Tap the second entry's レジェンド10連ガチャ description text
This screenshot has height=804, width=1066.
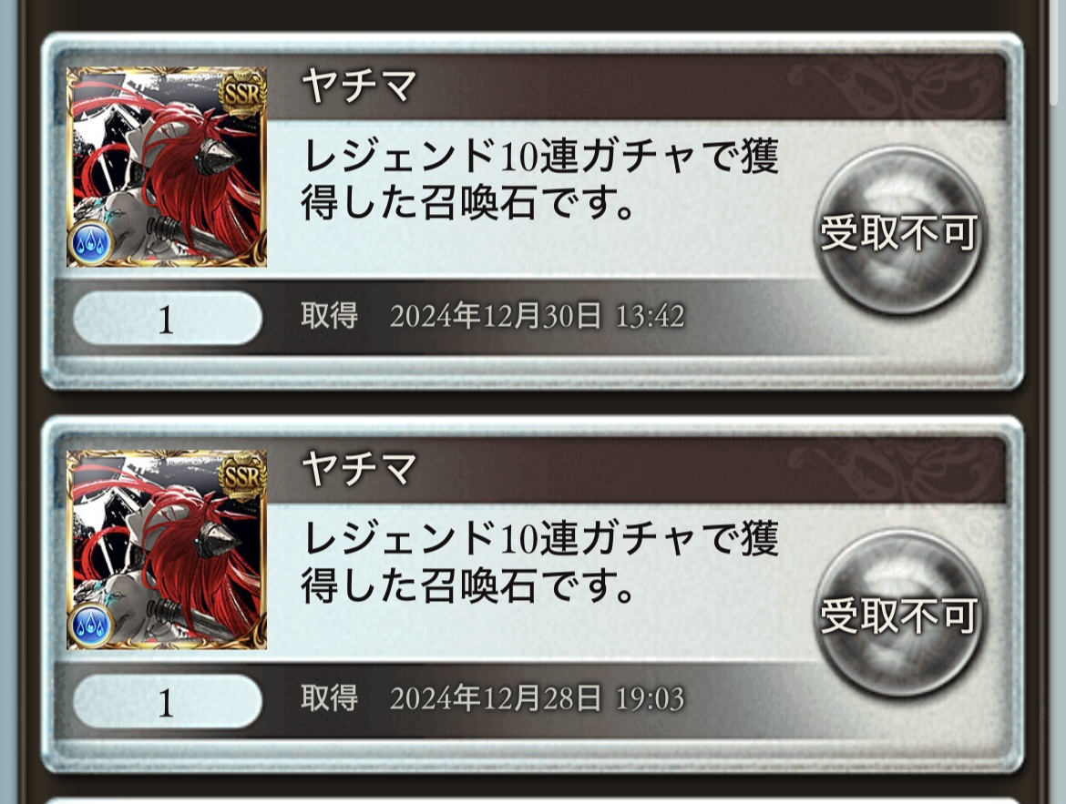[539, 562]
